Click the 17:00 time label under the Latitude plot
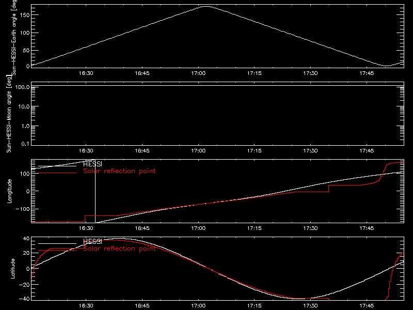 click(198, 306)
